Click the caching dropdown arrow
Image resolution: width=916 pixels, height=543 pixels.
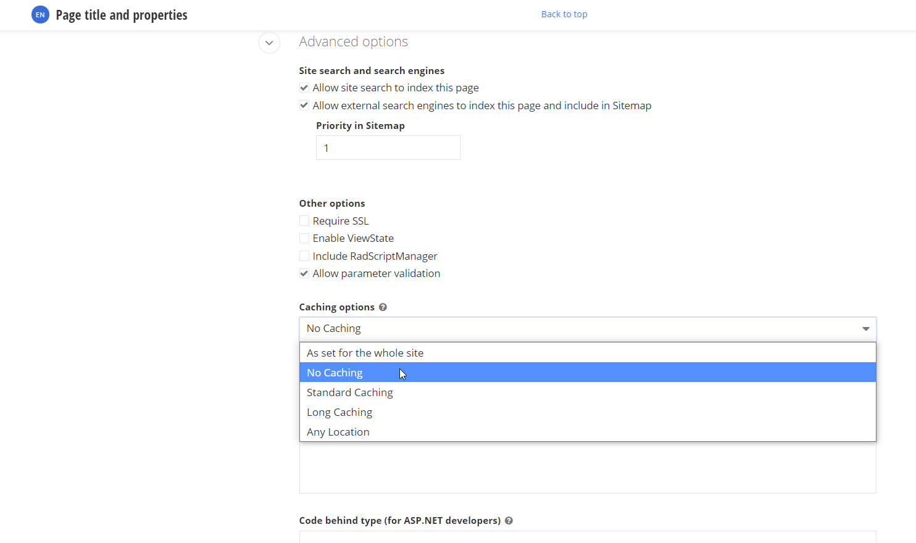865,329
